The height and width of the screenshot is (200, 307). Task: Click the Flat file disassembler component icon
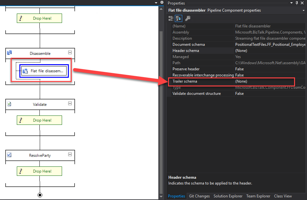click(25, 71)
